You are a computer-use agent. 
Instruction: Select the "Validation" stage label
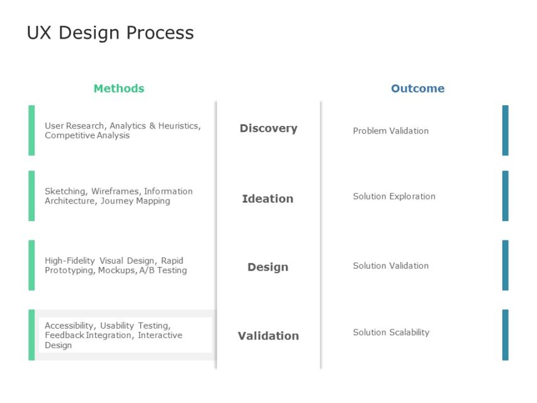tap(268, 336)
